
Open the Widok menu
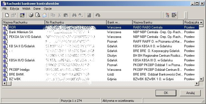(x=26, y=9)
